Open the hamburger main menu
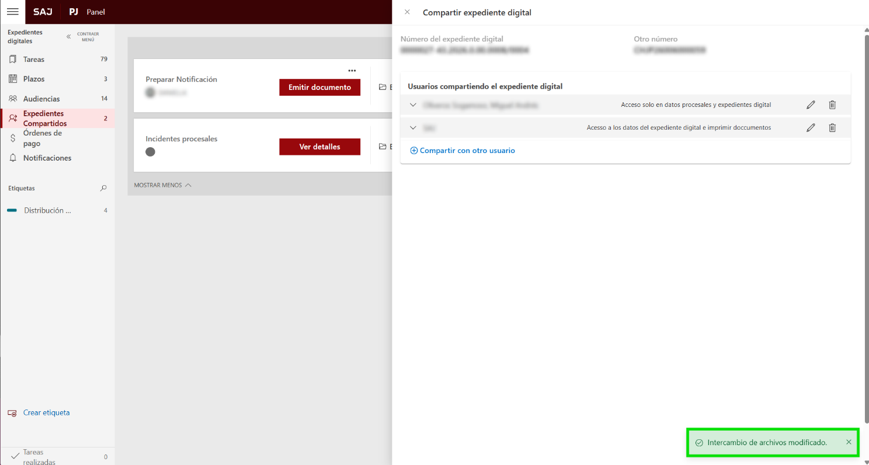The height and width of the screenshot is (465, 869). tap(12, 12)
